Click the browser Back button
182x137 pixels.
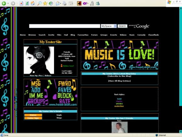[4, 3]
